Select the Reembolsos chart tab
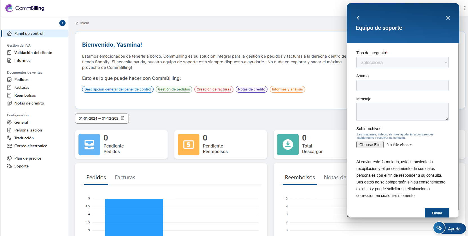Viewport: 468px width, 236px height. [300, 178]
